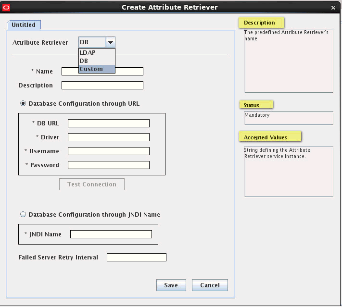Focus the DB URL input field
Image resolution: width=342 pixels, height=307 pixels.
click(109, 123)
